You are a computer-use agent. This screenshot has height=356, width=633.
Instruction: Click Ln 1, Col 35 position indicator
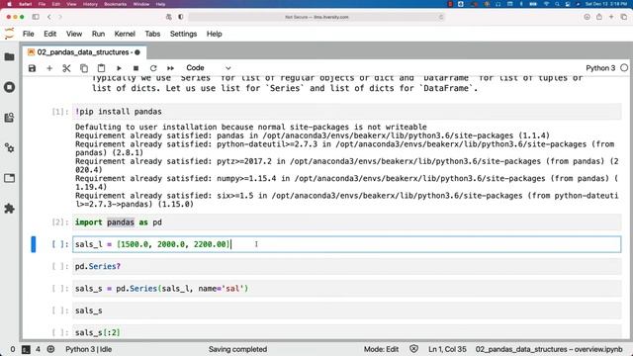tap(447, 349)
